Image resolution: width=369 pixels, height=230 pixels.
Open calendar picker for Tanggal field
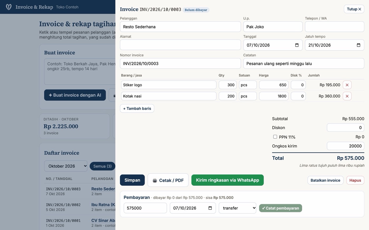tap(297, 45)
